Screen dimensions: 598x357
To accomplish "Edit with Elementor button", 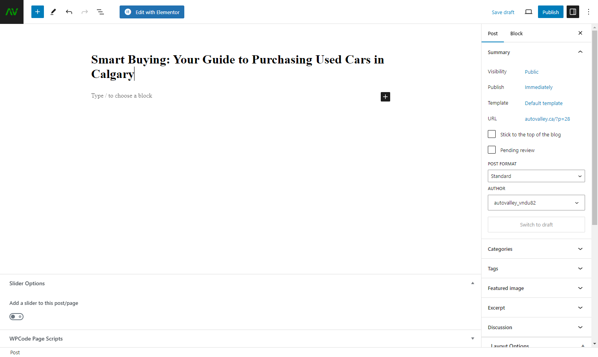I will coord(152,12).
